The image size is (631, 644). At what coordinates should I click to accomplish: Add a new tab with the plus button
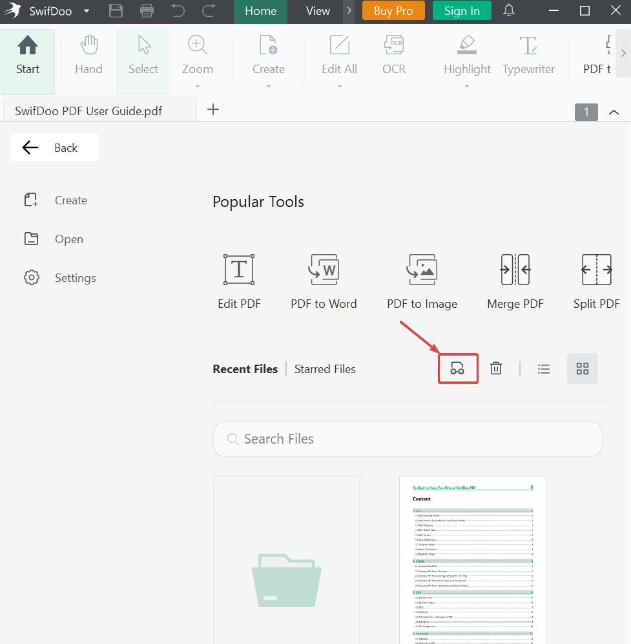(x=213, y=109)
